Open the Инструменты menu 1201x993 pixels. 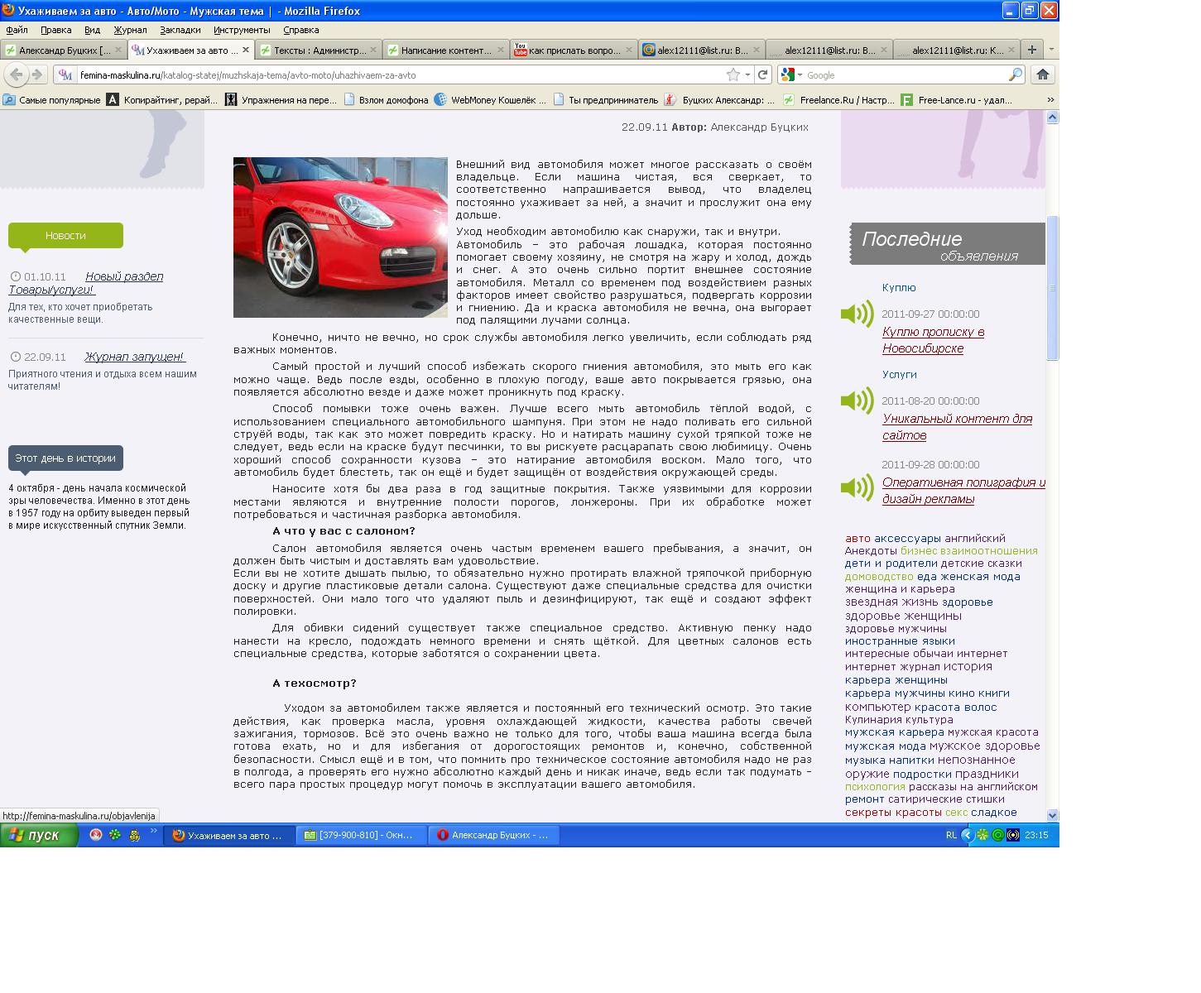[242, 30]
